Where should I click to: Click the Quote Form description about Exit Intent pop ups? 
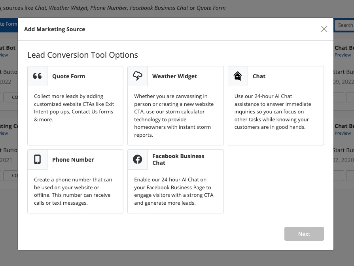point(75,108)
